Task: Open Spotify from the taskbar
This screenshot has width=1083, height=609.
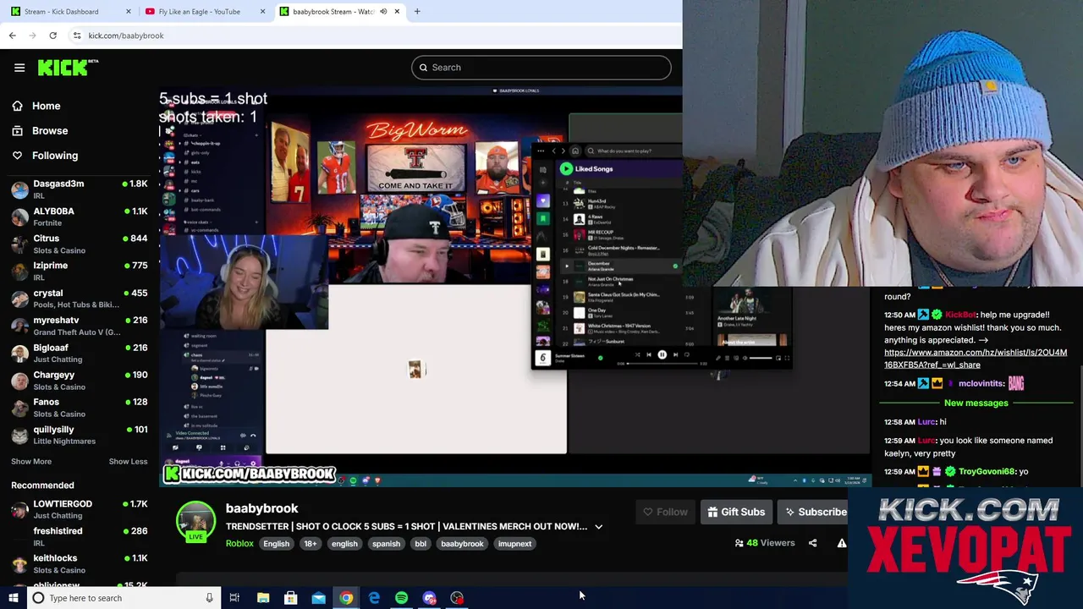Action: [401, 598]
